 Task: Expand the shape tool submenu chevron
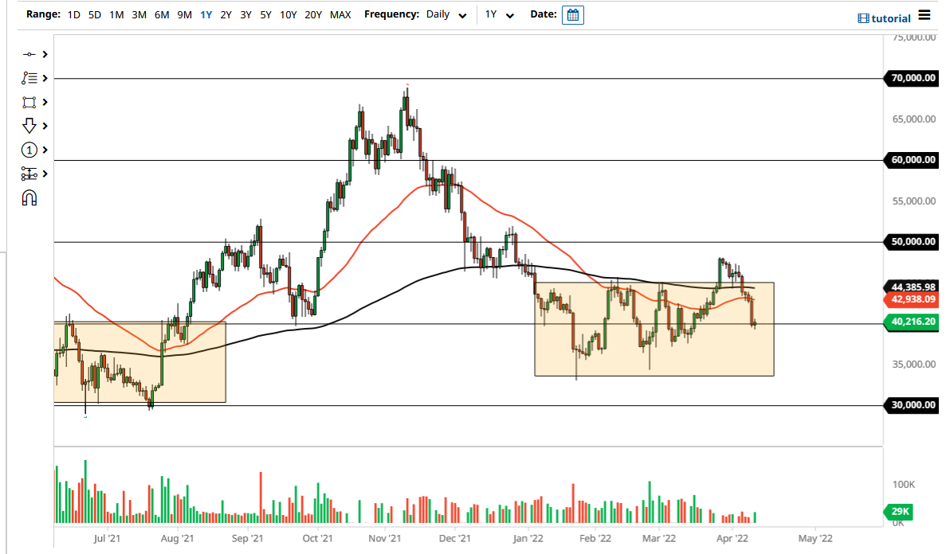(x=45, y=102)
